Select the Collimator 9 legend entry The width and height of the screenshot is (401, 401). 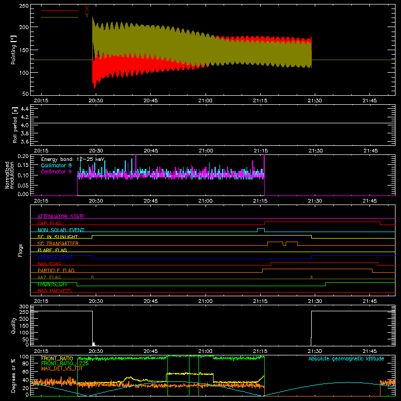pyautogui.click(x=56, y=171)
